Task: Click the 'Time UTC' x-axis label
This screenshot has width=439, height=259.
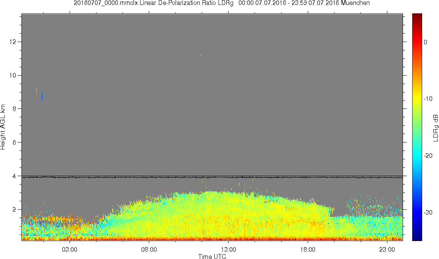Action: (212, 256)
